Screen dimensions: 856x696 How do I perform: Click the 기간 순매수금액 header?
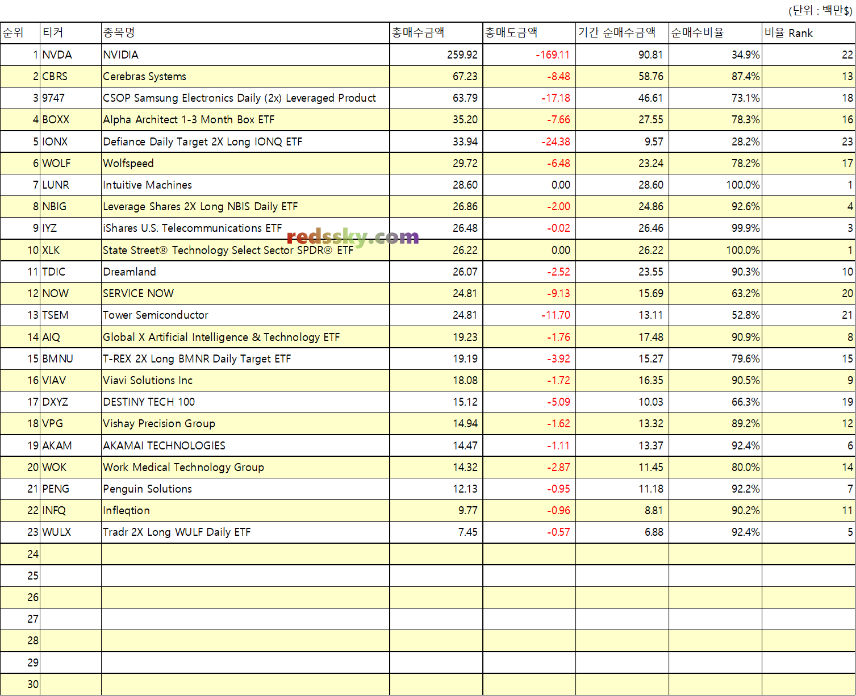(622, 33)
